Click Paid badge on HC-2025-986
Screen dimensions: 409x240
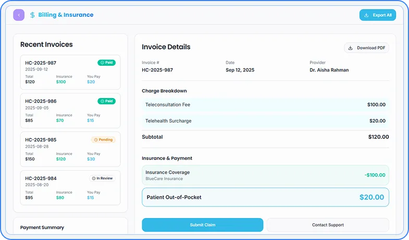click(106, 101)
